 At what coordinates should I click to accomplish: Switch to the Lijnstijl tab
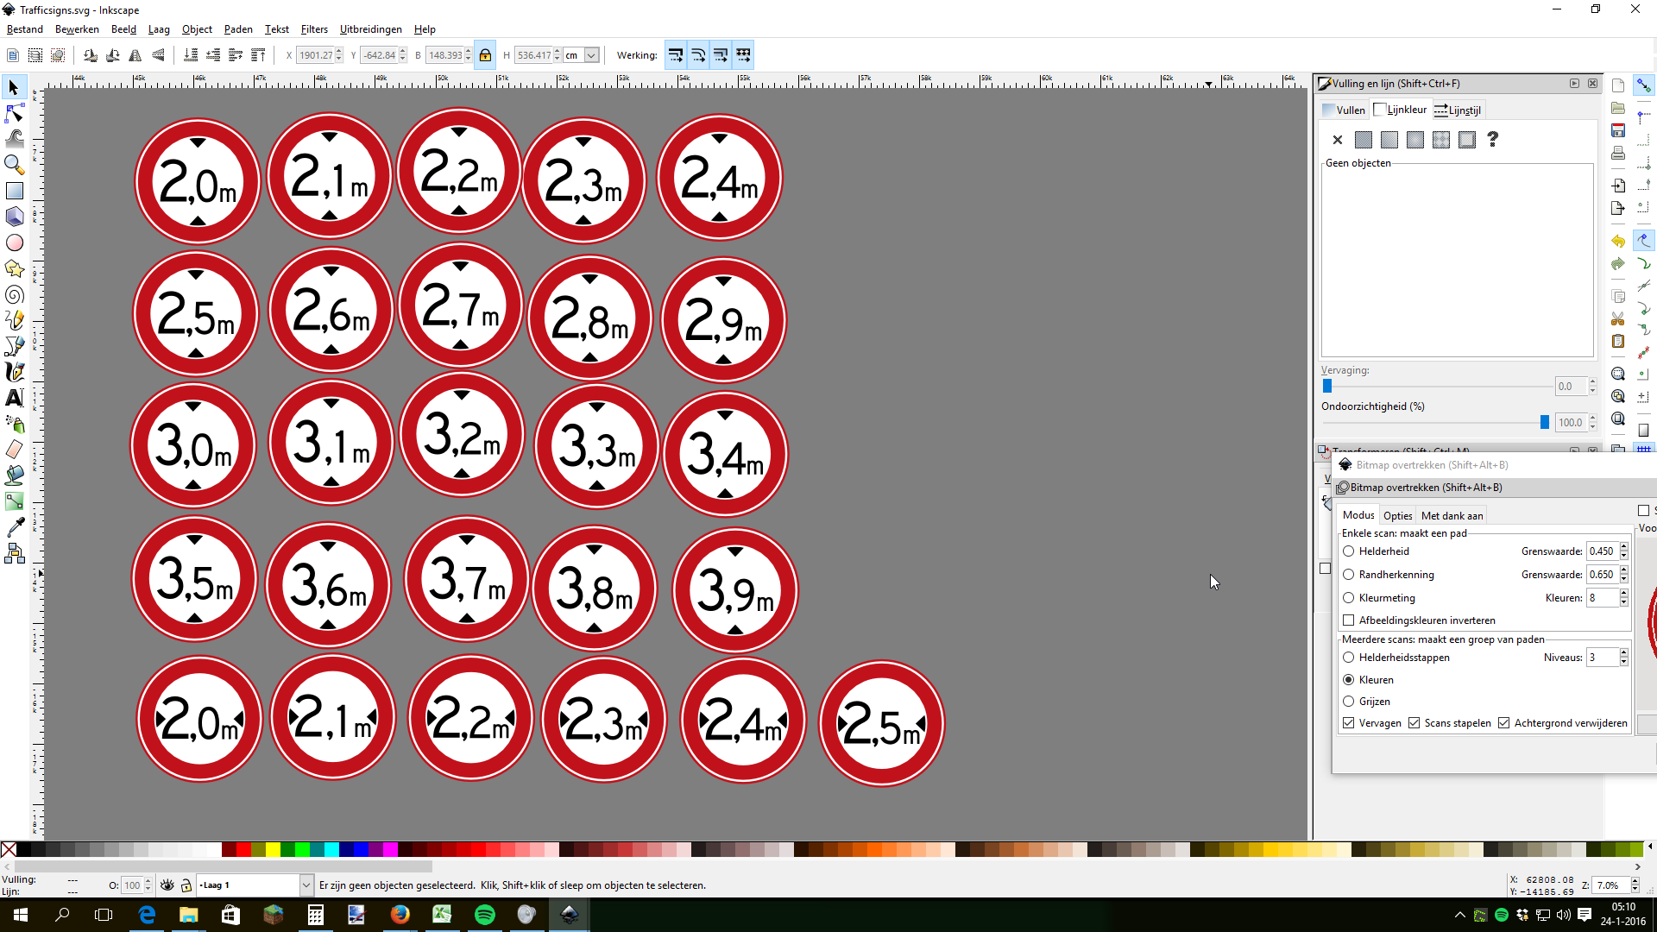click(1458, 110)
